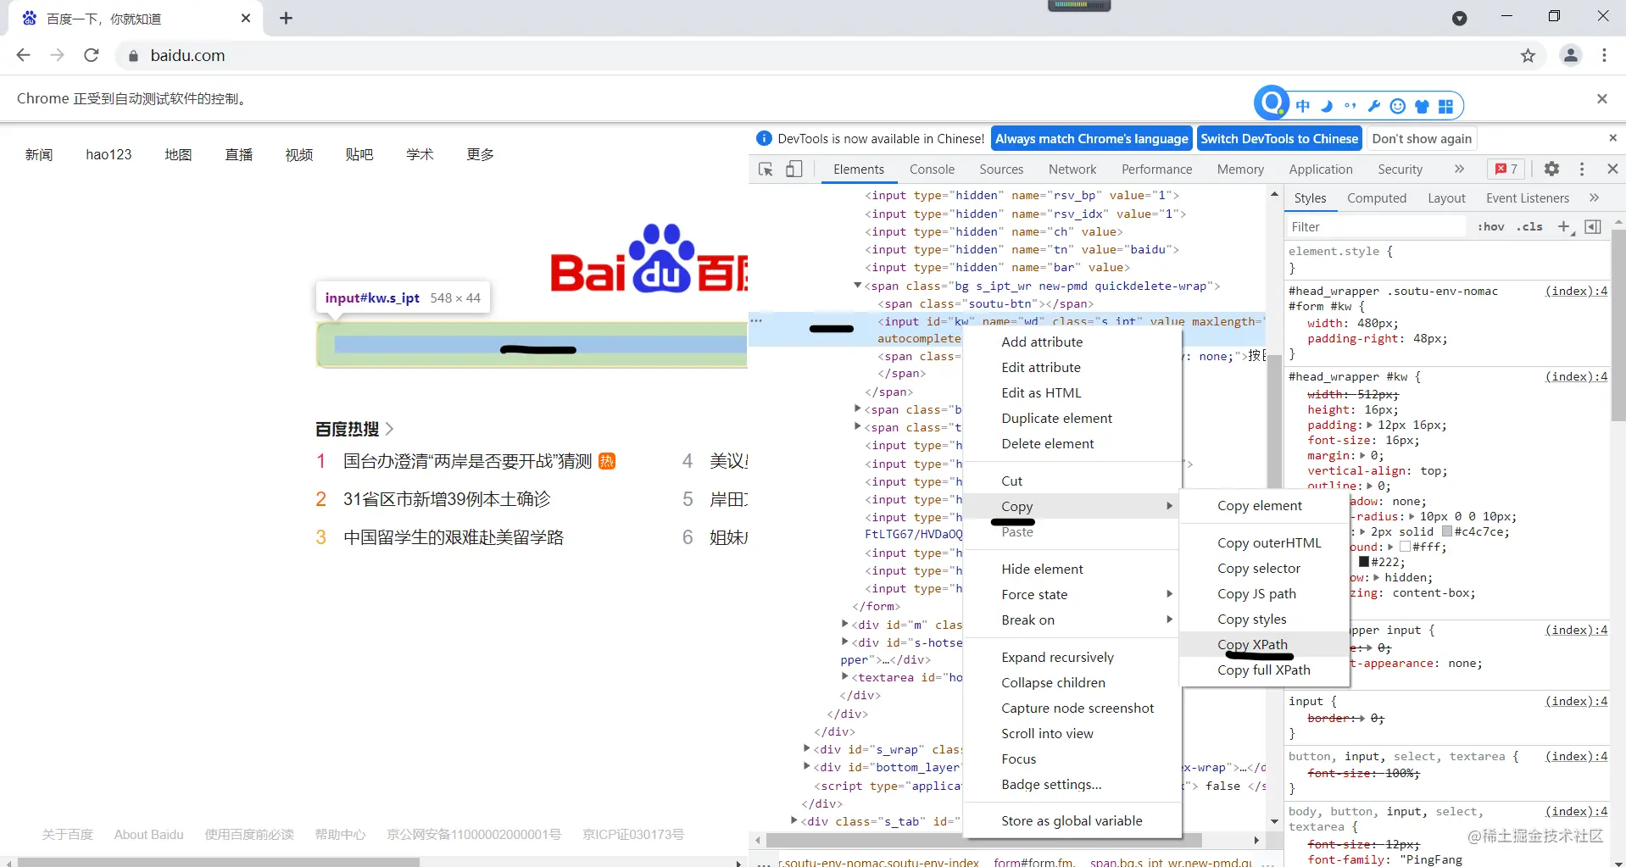This screenshot has height=867, width=1626.
Task: Click the new style rule plus icon
Action: (1565, 226)
